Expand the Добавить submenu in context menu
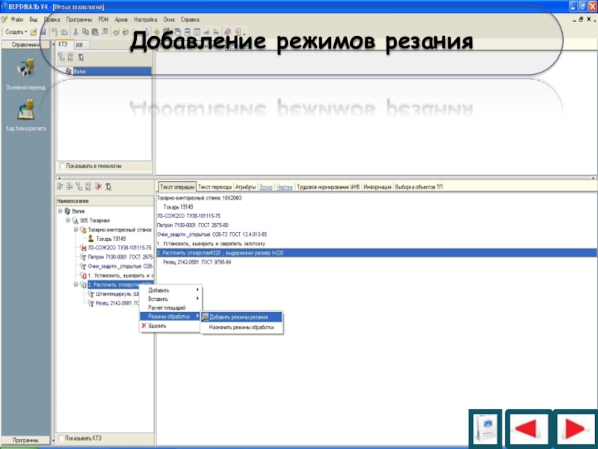 (x=172, y=290)
